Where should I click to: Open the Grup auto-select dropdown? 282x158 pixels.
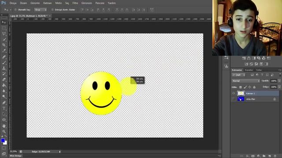coord(41,10)
